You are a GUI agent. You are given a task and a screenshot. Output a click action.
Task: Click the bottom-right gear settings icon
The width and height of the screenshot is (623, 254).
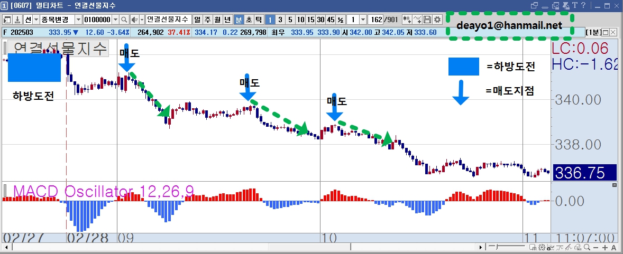tap(541, 247)
